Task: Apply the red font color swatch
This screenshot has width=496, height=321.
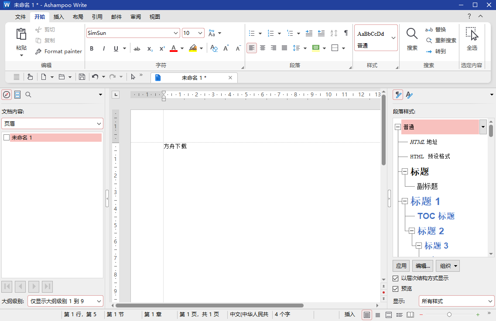Action: point(174,48)
